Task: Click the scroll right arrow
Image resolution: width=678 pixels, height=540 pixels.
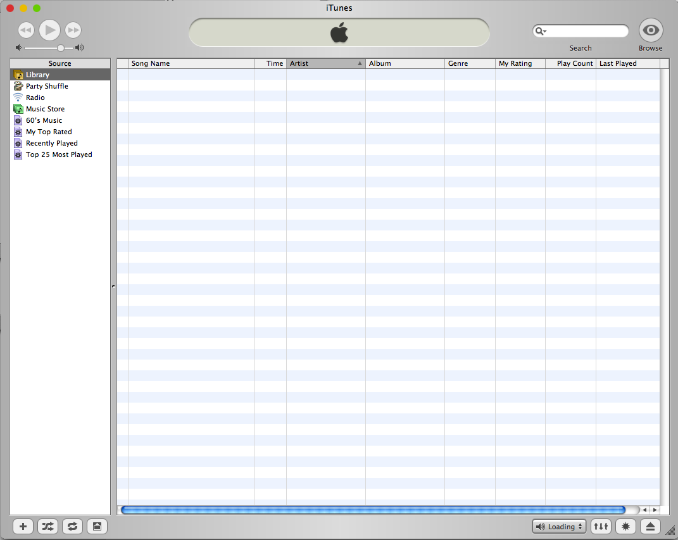Action: pyautogui.click(x=655, y=510)
